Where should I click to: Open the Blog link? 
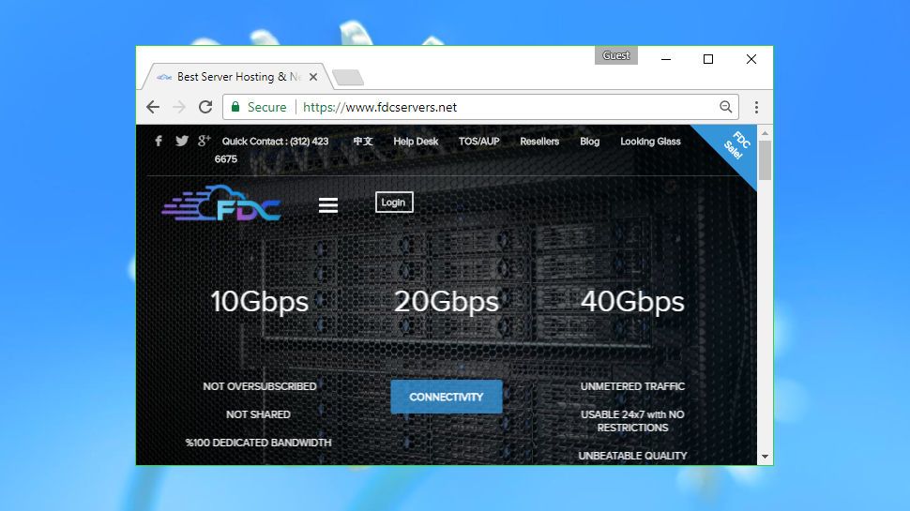pos(590,141)
